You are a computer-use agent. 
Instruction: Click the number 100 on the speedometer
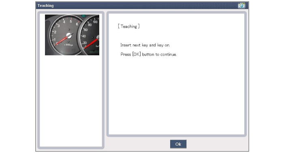(x=95, y=22)
